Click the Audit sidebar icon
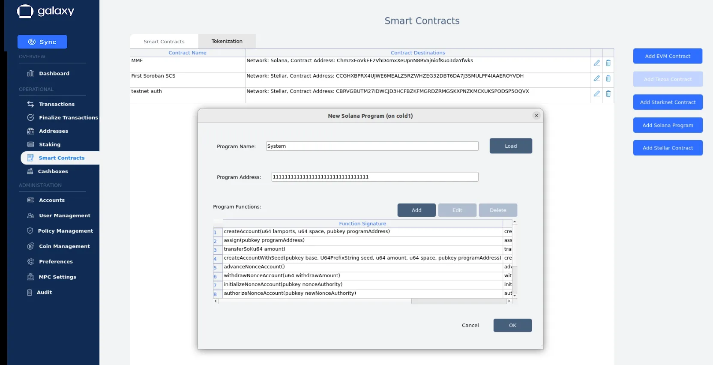This screenshot has width=713, height=365. 30,292
